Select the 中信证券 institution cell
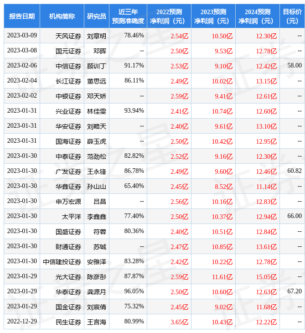The width and height of the screenshot is (305, 333). click(68, 66)
